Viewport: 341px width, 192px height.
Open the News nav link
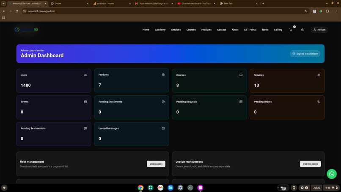pyautogui.click(x=265, y=30)
